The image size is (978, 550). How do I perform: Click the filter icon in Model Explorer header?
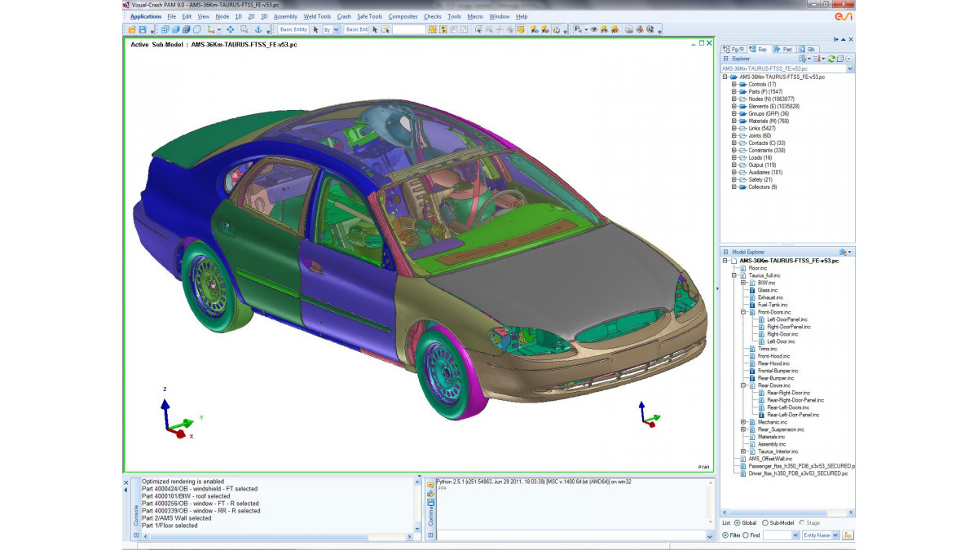click(844, 252)
